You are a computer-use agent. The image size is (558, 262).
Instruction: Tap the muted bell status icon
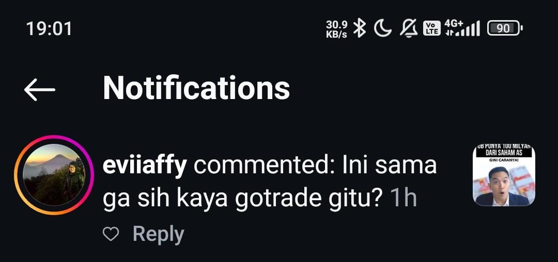(x=409, y=28)
